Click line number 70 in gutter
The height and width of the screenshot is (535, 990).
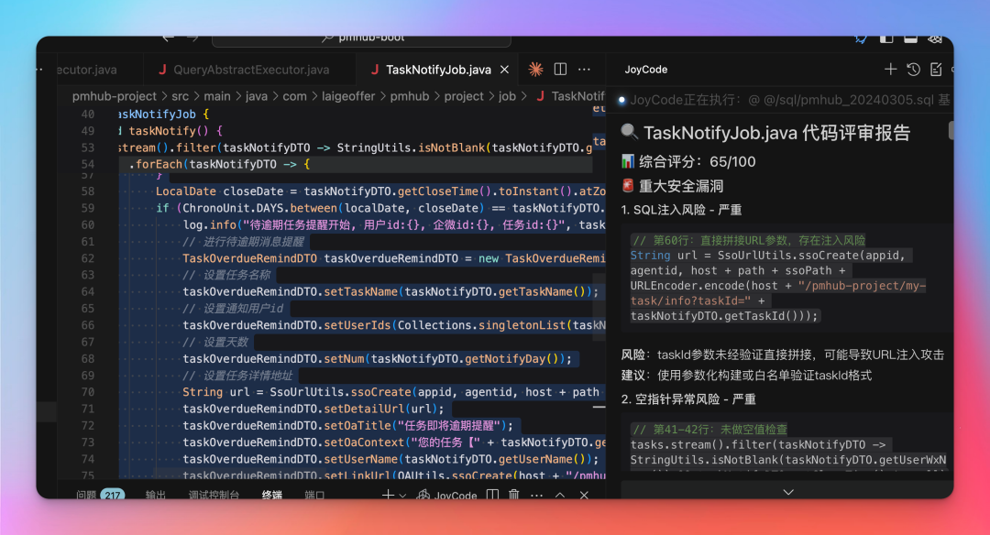(88, 392)
